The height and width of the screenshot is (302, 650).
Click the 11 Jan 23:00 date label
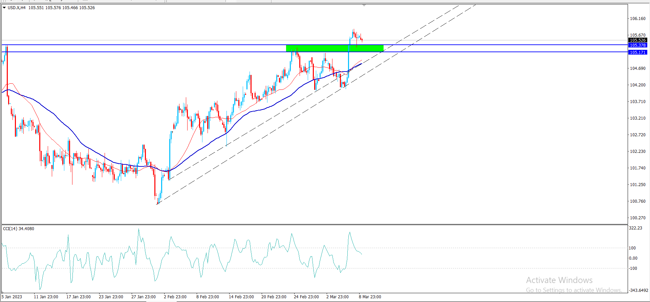point(46,297)
